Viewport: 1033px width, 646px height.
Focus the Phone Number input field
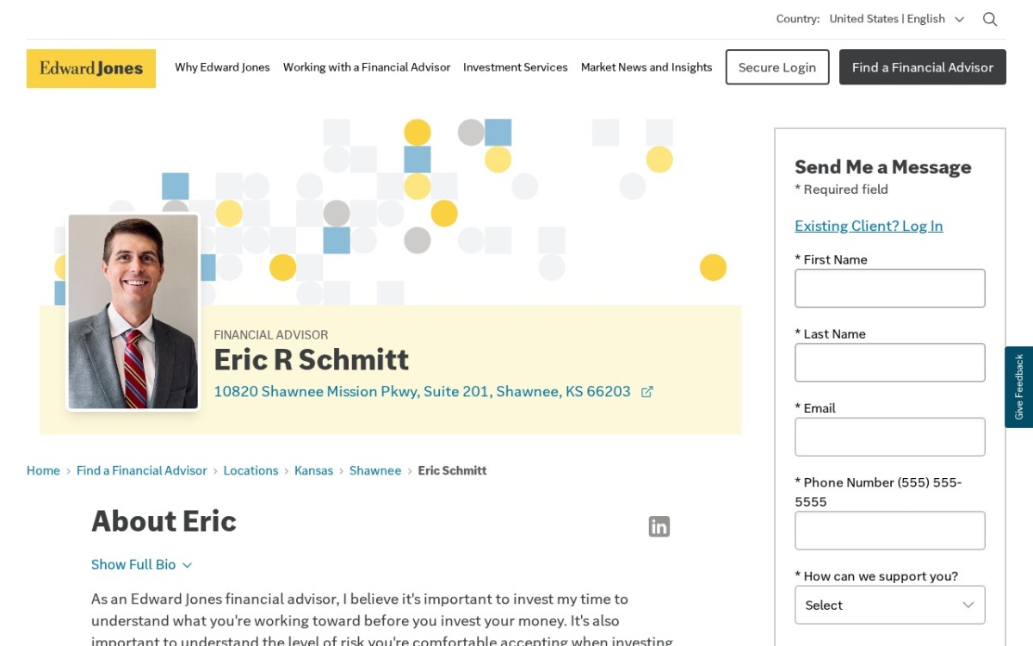tap(890, 531)
